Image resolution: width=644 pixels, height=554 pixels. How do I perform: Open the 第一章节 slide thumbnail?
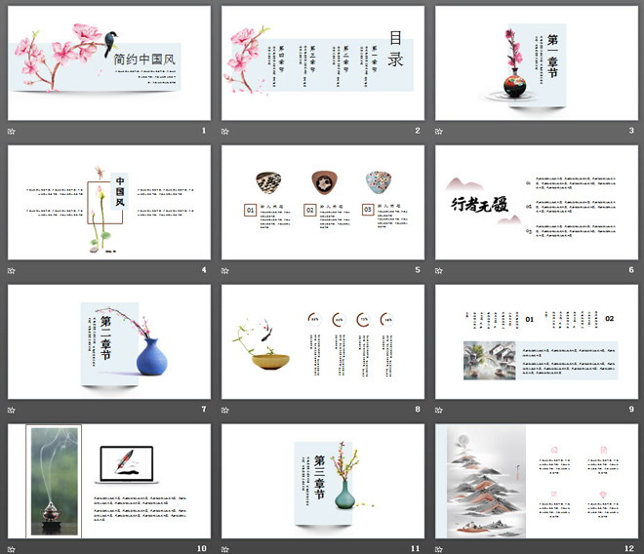[537, 63]
